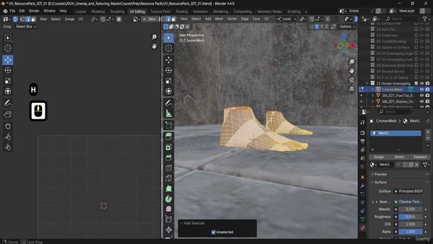This screenshot has width=433, height=244.
Task: Expand the f_humanMesh tree item
Action: tap(373, 89)
